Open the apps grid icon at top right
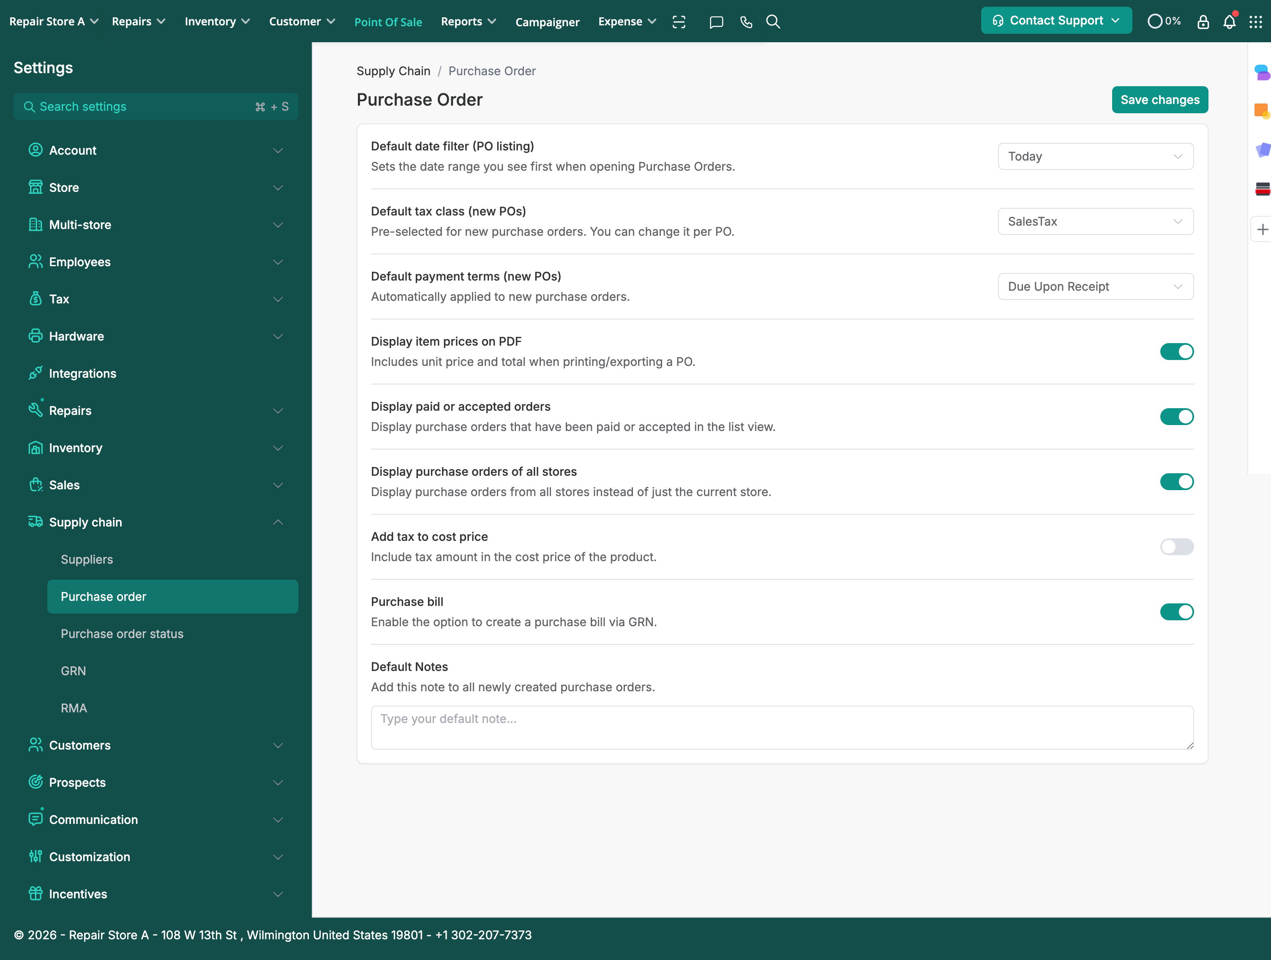This screenshot has height=960, width=1271. (1255, 22)
